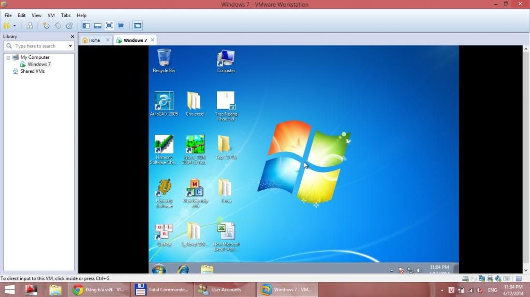Open the Snapshot Manager icon
Viewport: 530px width, 297px height.
69,25
